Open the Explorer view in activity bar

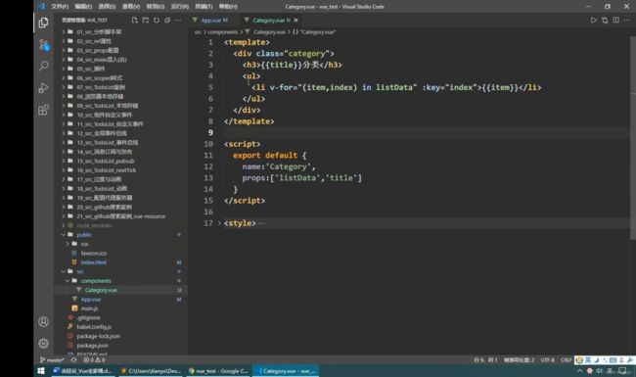43,23
